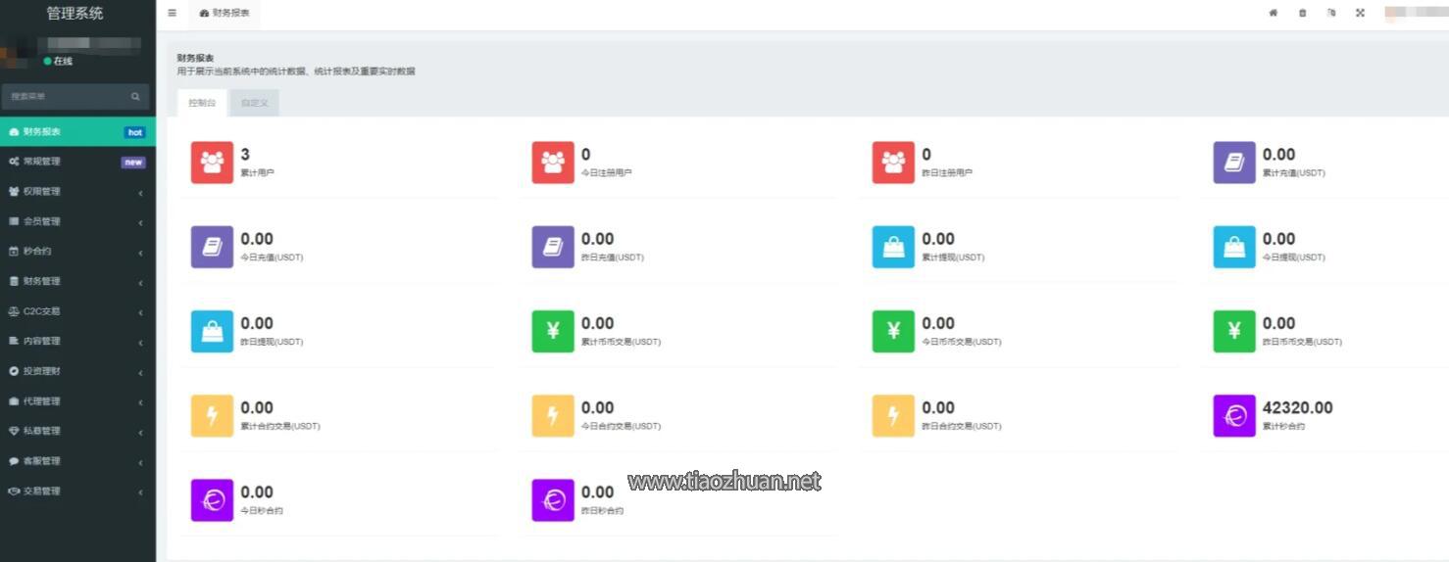
Task: Click the 昨日秒合约 purple icon
Action: pos(553,500)
